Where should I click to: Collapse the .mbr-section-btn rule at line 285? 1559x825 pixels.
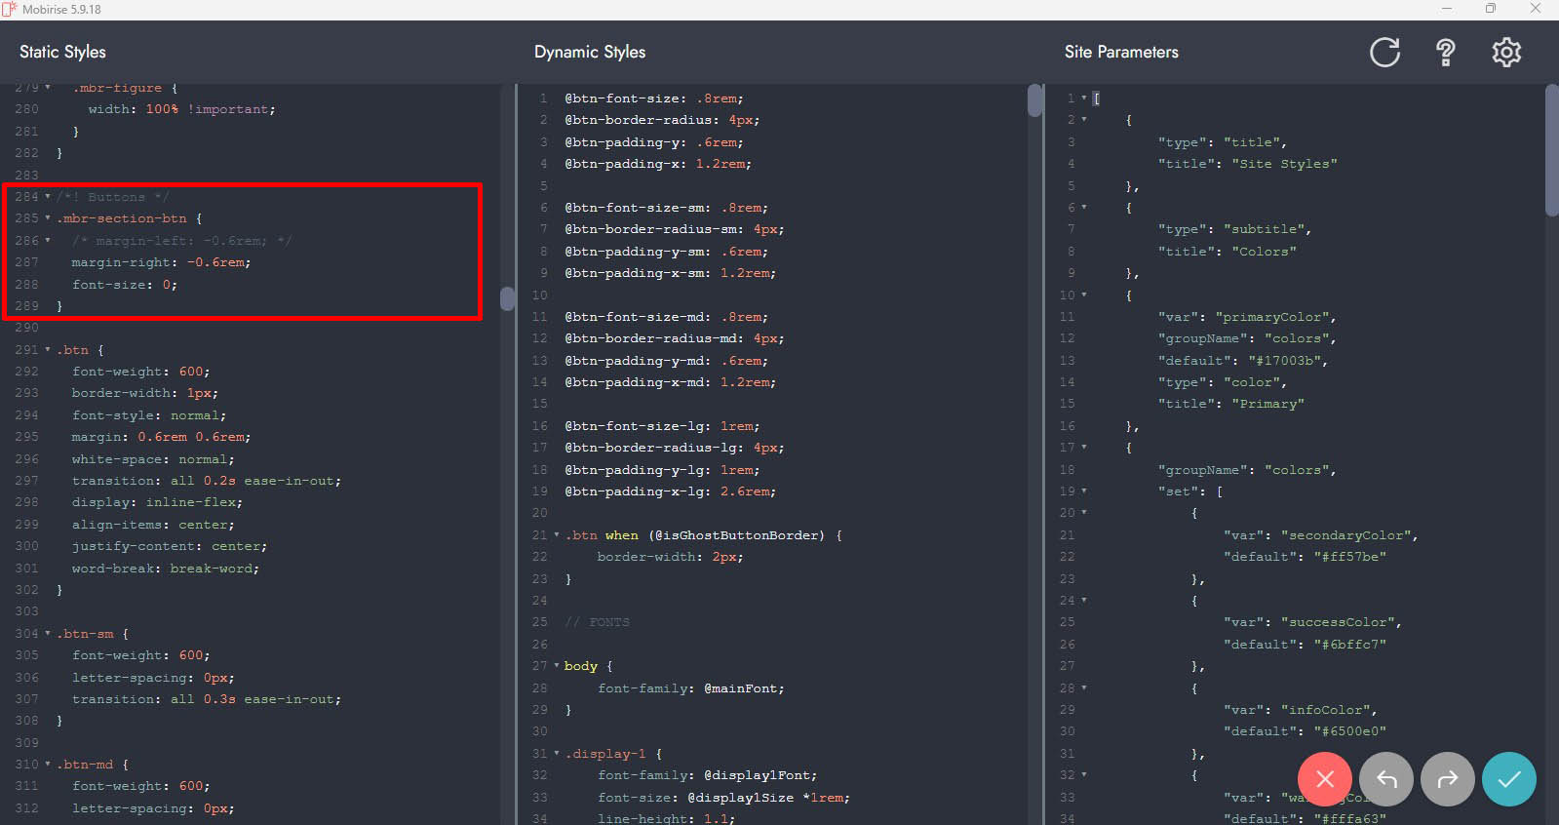click(x=48, y=218)
